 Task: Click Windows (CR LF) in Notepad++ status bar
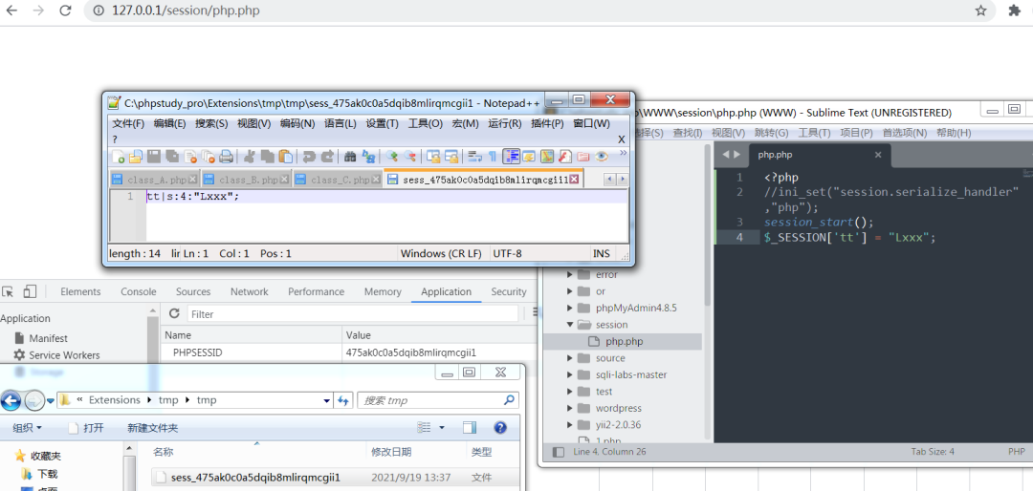pyautogui.click(x=441, y=253)
